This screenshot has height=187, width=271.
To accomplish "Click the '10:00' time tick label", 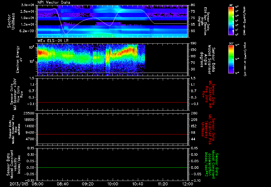I will coord(113,184).
